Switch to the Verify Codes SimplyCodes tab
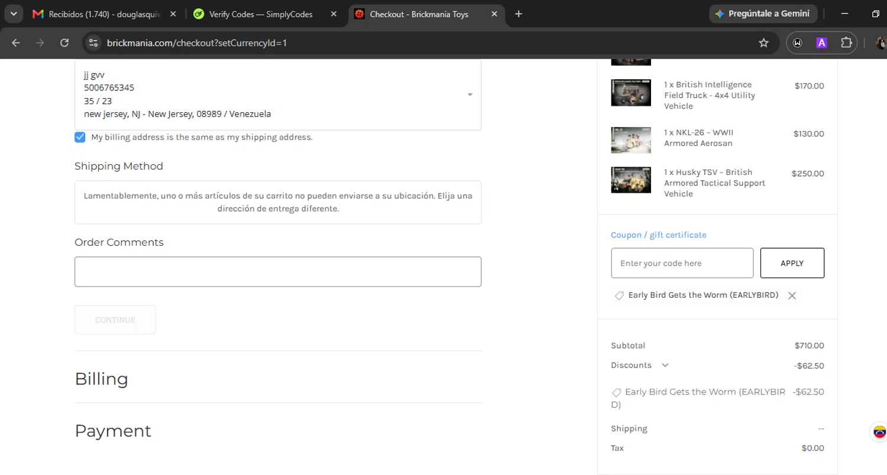 pyautogui.click(x=260, y=14)
